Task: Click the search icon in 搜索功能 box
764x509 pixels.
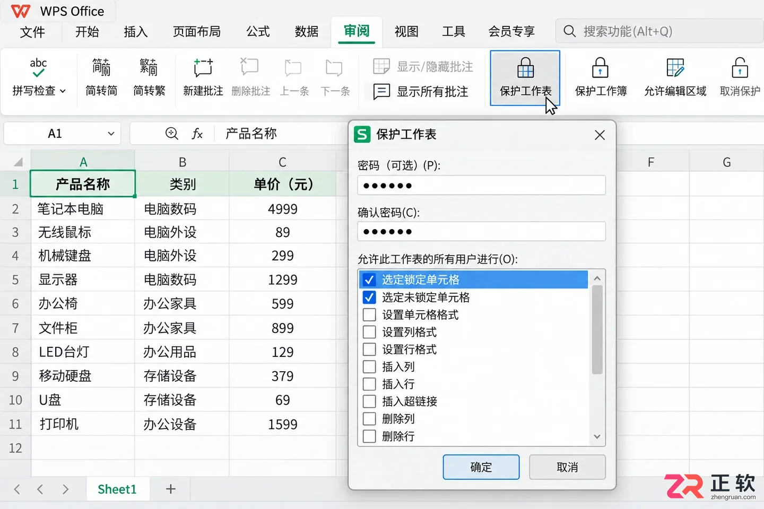Action: (x=569, y=31)
